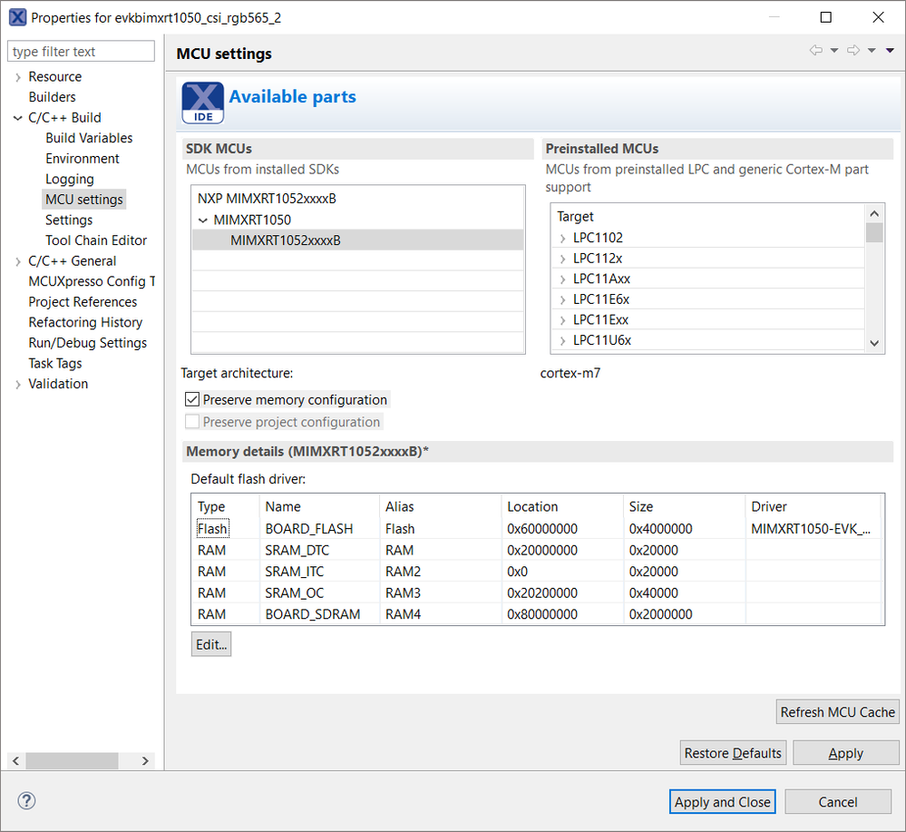This screenshot has height=832, width=906.
Task: Select the SRAM_OC memory row
Action: 537,593
